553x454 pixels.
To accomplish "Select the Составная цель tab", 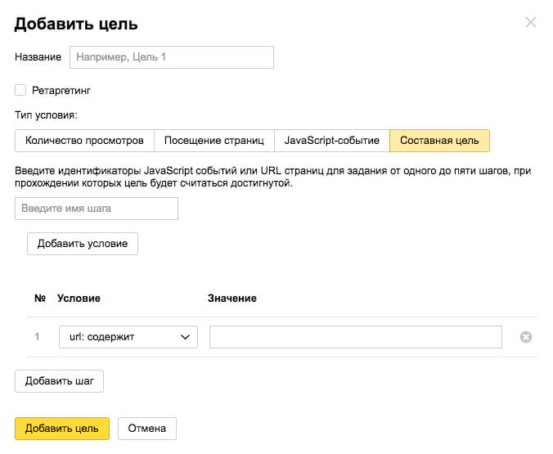I will (439, 141).
